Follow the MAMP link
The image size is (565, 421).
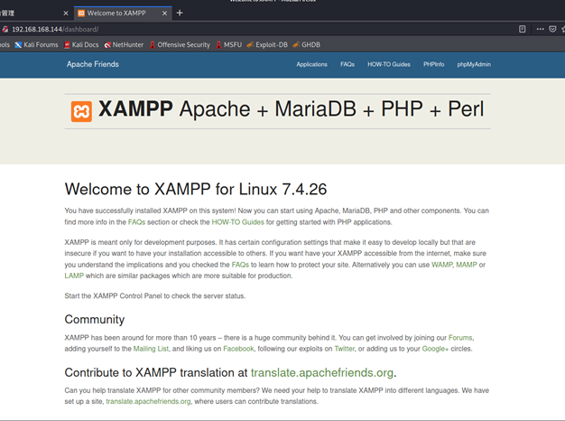pyautogui.click(x=467, y=265)
